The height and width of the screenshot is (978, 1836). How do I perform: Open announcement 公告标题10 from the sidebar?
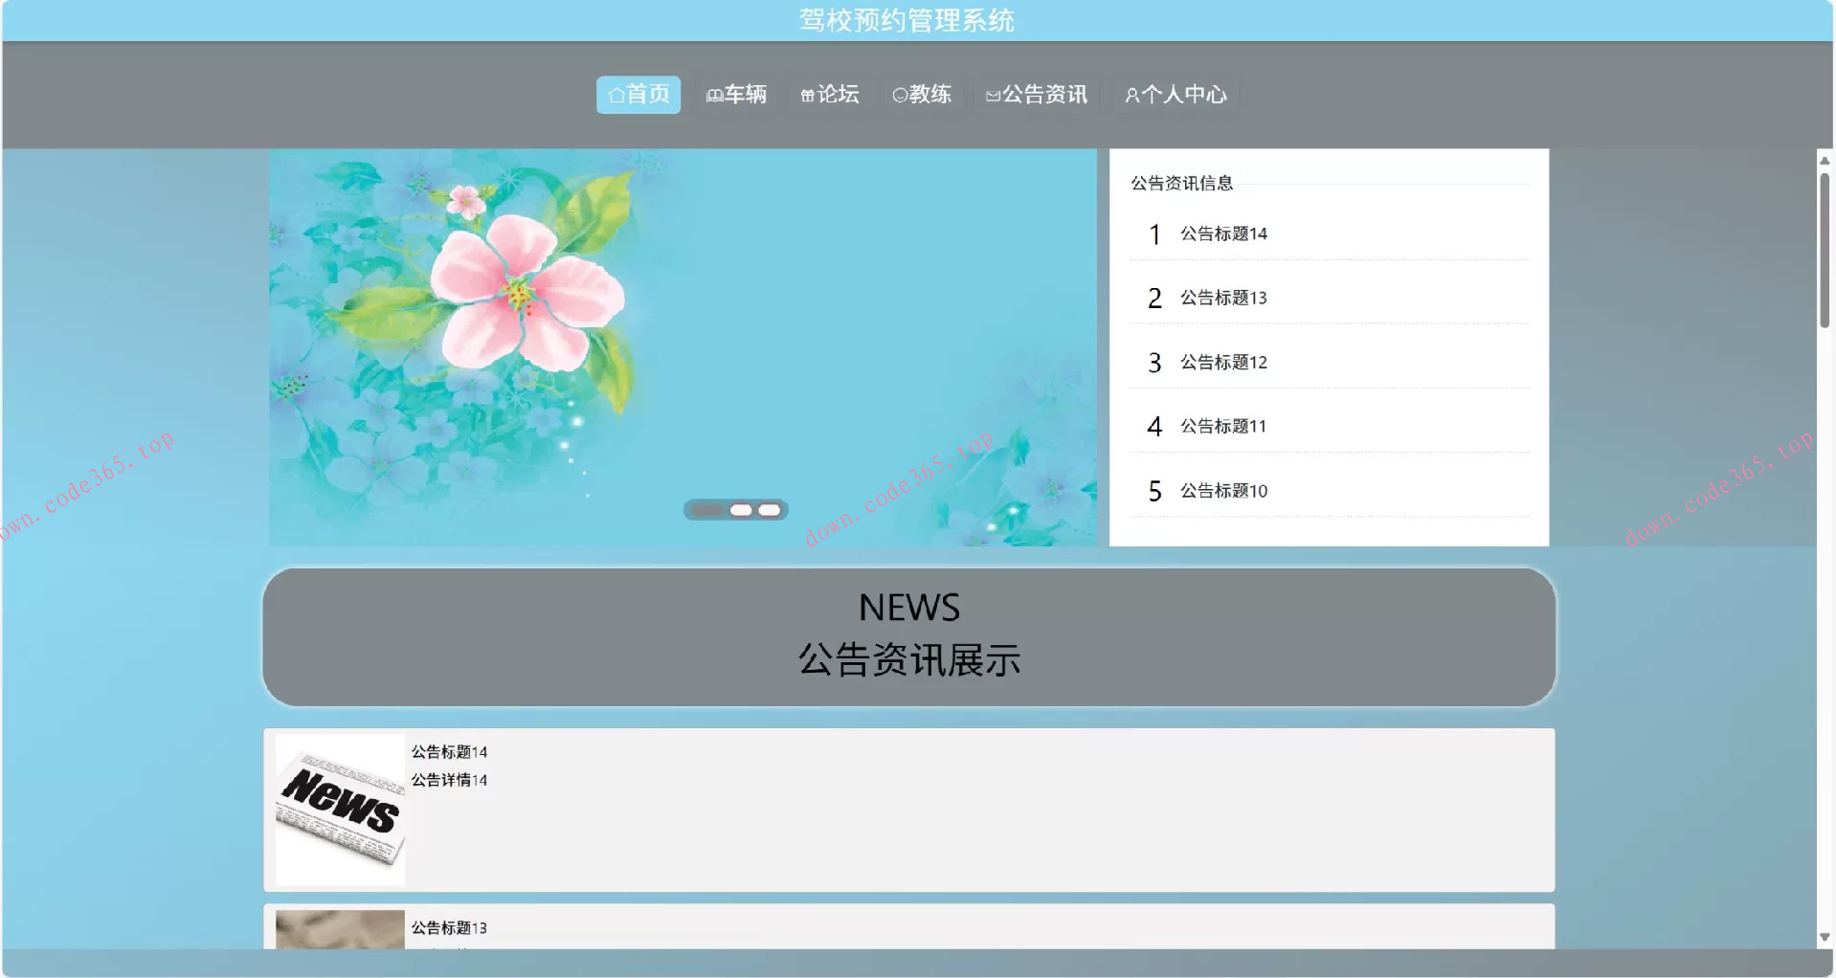1221,490
